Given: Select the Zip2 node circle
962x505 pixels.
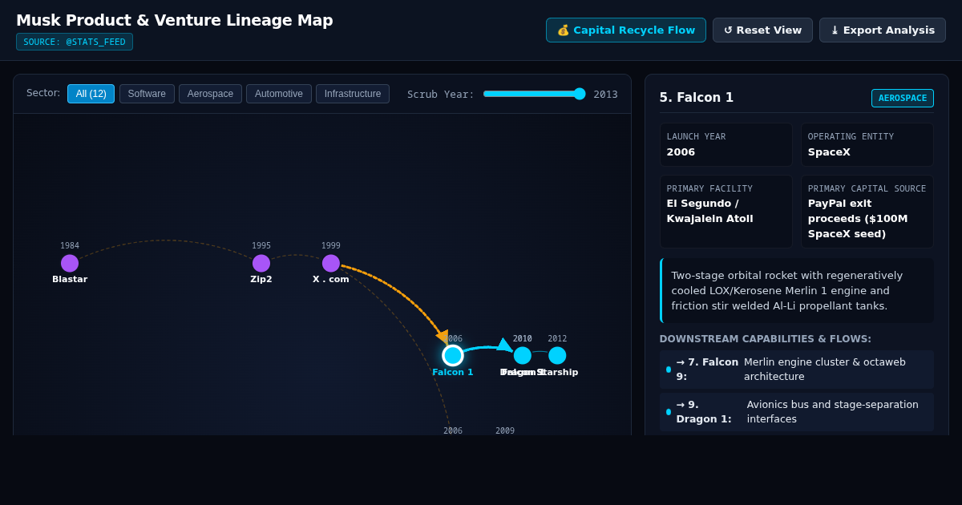Looking at the screenshot, I should [261, 263].
